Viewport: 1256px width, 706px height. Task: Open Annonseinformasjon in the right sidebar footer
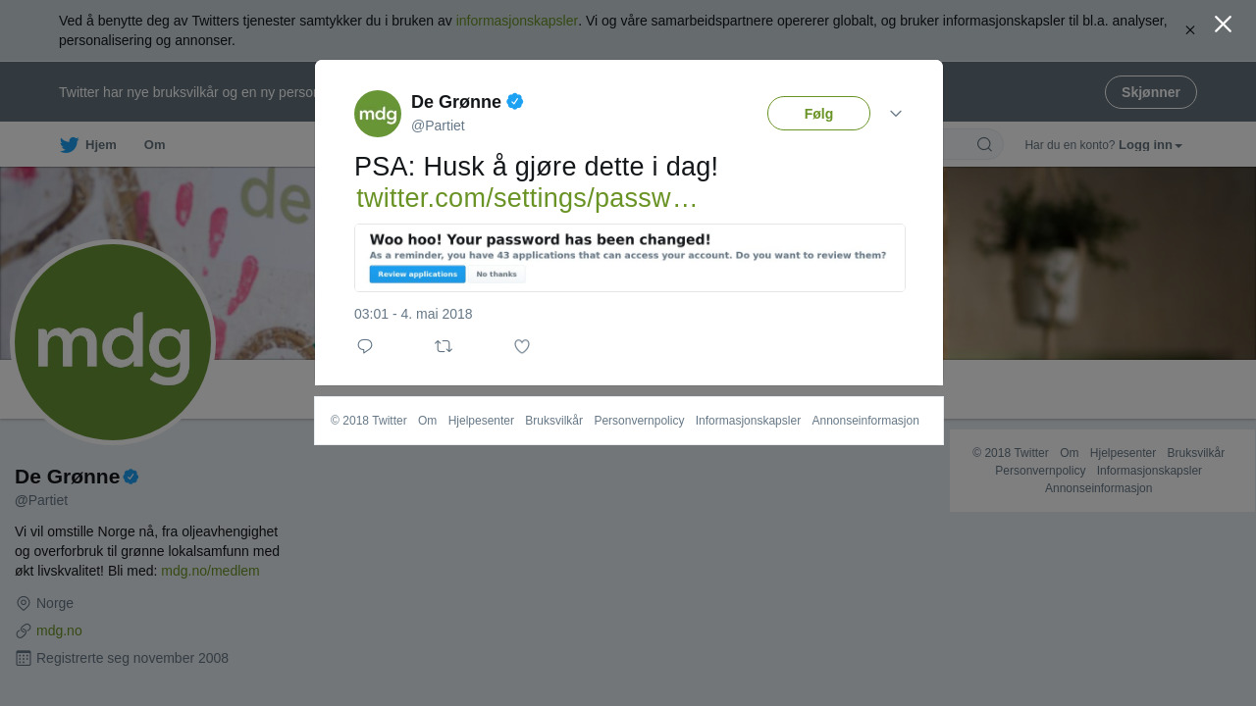coord(1098,488)
